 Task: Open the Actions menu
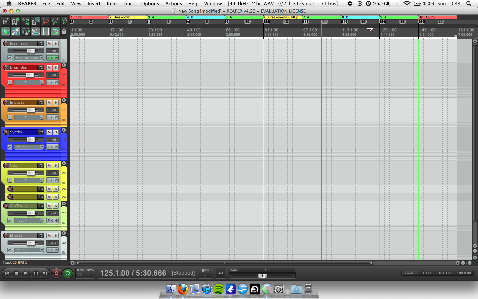coord(173,4)
